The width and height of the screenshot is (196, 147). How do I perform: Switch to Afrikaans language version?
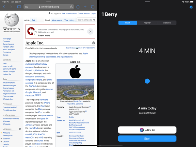pyautogui.click(x=7, y=133)
